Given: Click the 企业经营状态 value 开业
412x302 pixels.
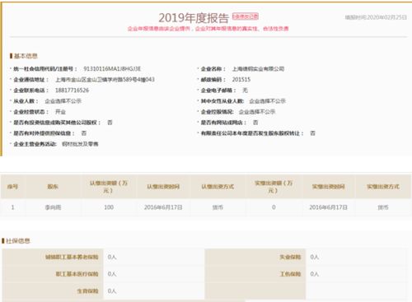Looking at the screenshot, I should click(x=60, y=112).
